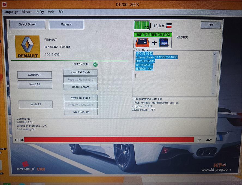Click the 'EEPROM 4Kb' line
This screenshot has width=242, height=185.
point(144,69)
